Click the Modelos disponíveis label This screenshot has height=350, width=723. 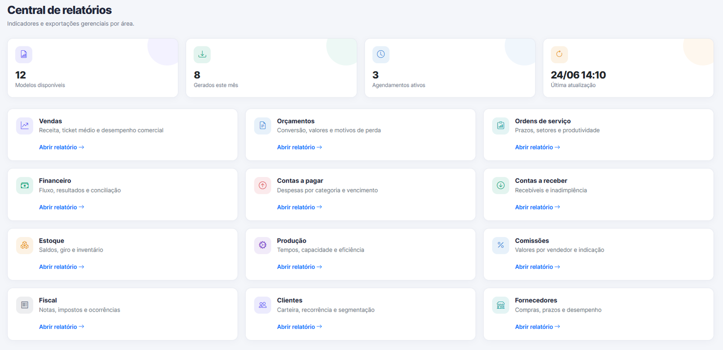point(40,85)
